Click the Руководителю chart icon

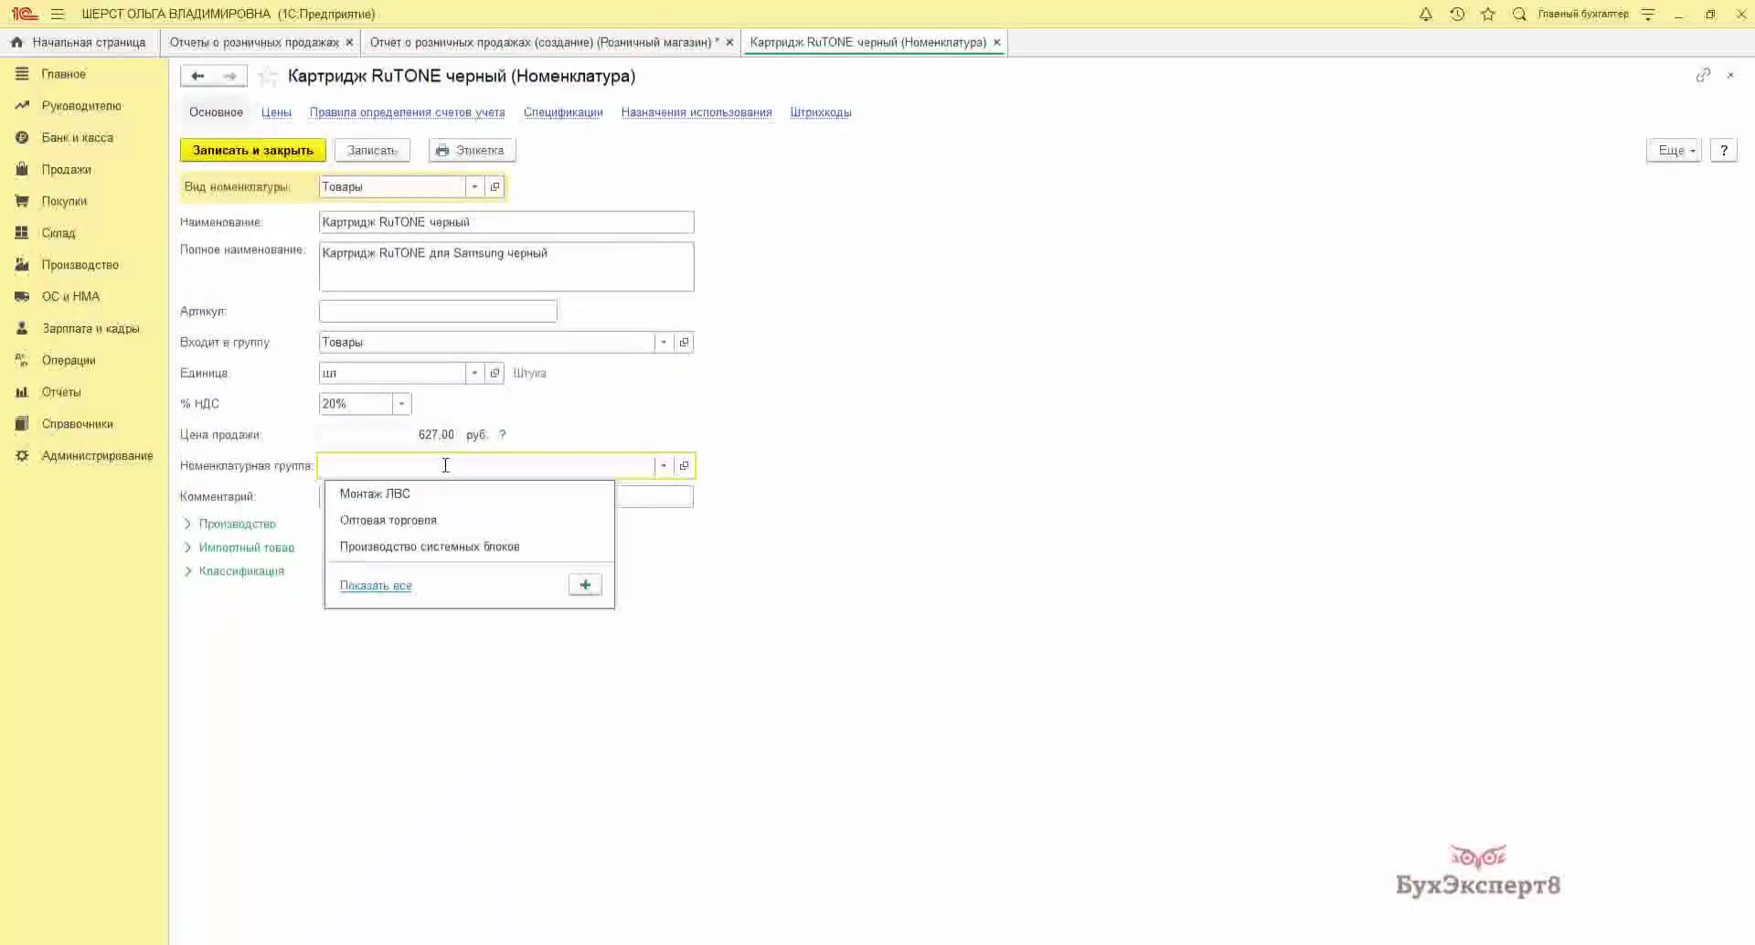[x=22, y=106]
